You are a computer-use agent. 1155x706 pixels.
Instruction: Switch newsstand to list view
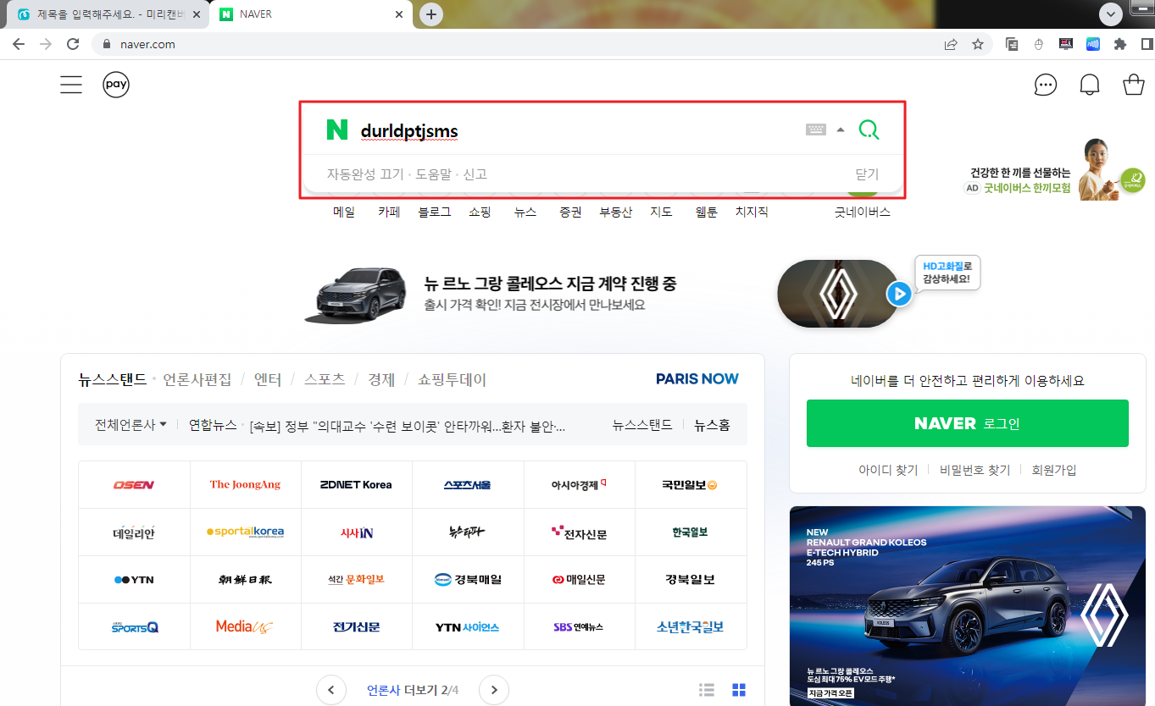click(x=707, y=690)
